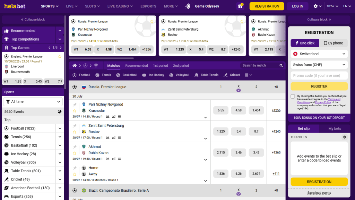This screenshot has height=200, width=355.
Task: Open the gift bonuses icon
Action: point(240,6)
